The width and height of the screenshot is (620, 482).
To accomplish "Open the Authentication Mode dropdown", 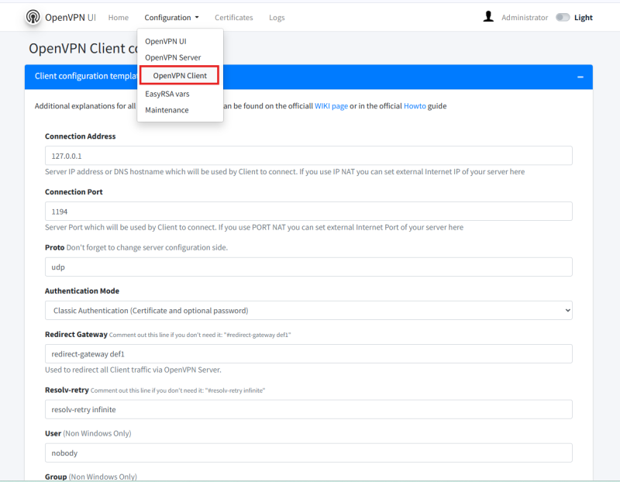I will point(308,311).
